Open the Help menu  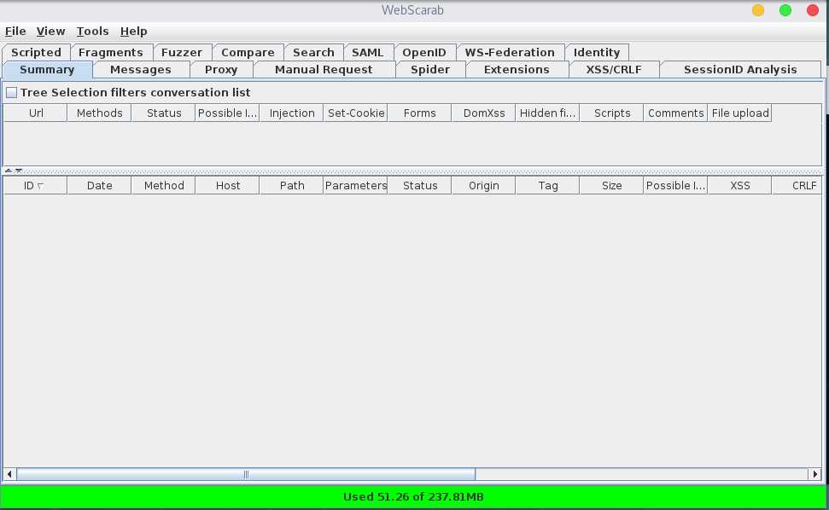133,32
